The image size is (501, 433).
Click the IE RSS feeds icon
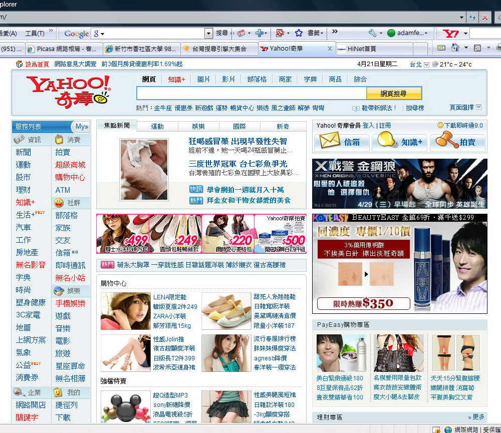[x=477, y=48]
